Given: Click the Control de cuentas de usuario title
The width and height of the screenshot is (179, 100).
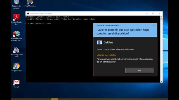Looking at the screenshot, I should click(x=108, y=25).
